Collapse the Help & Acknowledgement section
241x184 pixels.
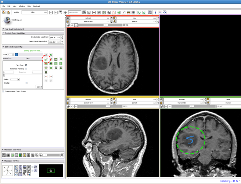3,29
